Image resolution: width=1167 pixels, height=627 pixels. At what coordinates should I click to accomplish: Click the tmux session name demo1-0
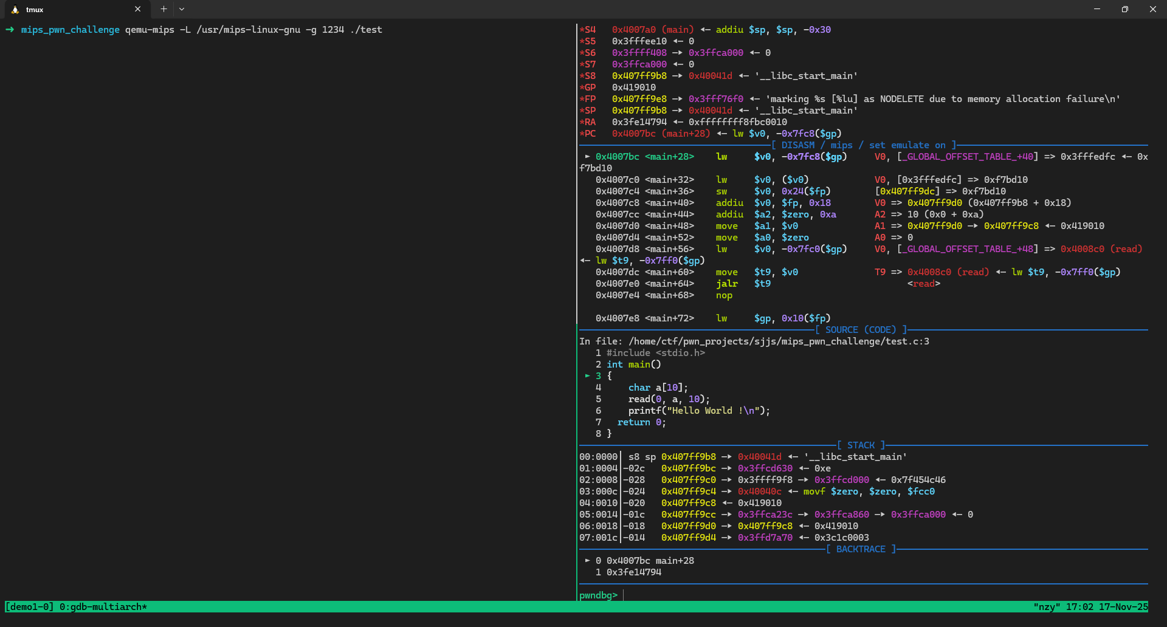click(x=30, y=607)
